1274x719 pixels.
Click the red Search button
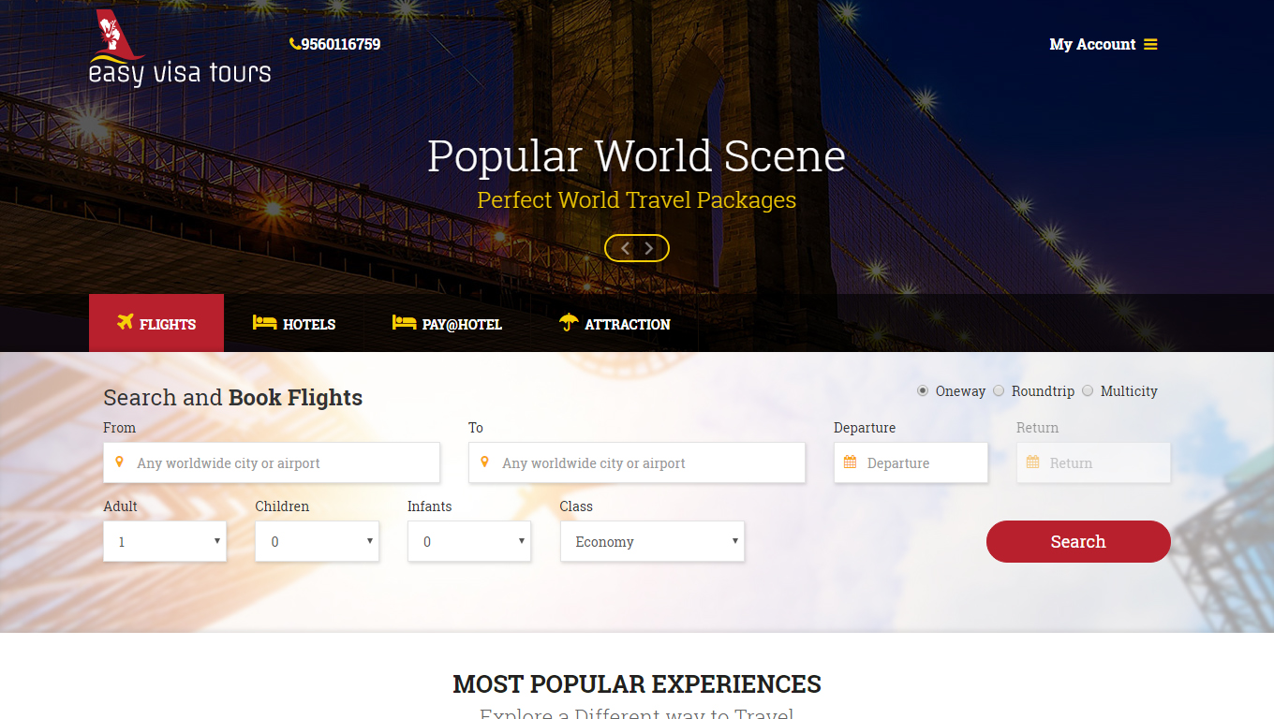1078,541
